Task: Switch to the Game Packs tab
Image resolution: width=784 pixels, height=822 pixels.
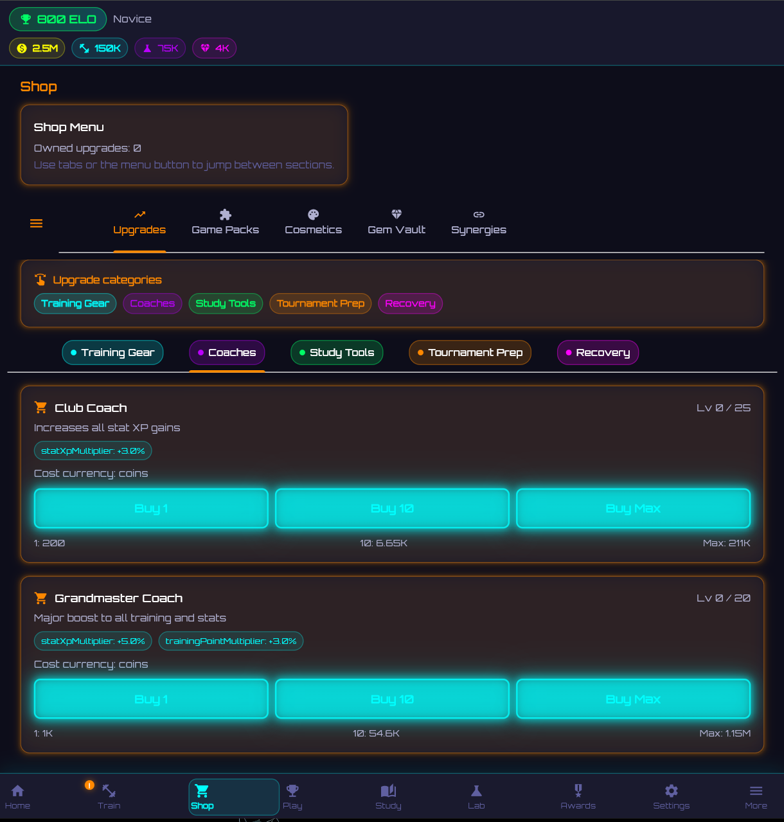Action: click(225, 223)
